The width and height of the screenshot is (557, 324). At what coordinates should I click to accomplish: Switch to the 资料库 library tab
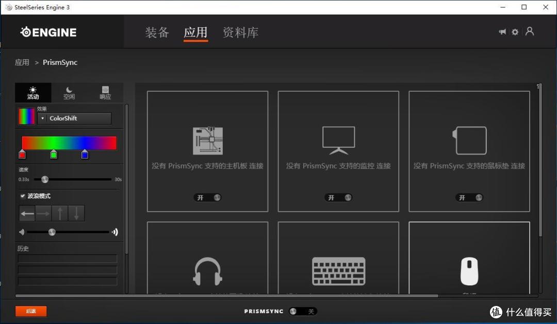[x=240, y=32]
